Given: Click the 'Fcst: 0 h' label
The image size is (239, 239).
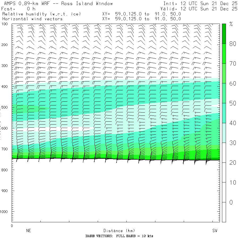Looking at the screenshot, I should tap(18, 9).
